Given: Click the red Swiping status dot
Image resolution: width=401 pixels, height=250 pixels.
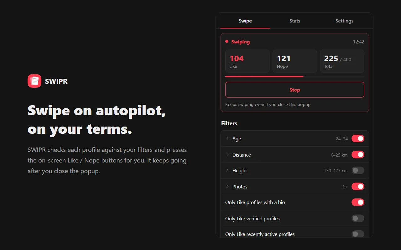Looking at the screenshot, I should [x=227, y=41].
